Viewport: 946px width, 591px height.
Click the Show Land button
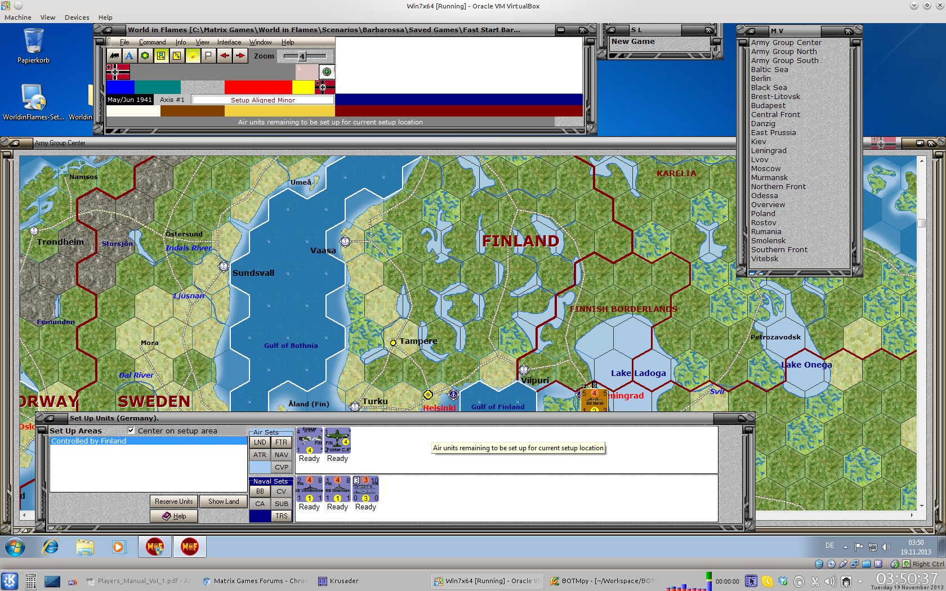[224, 502]
